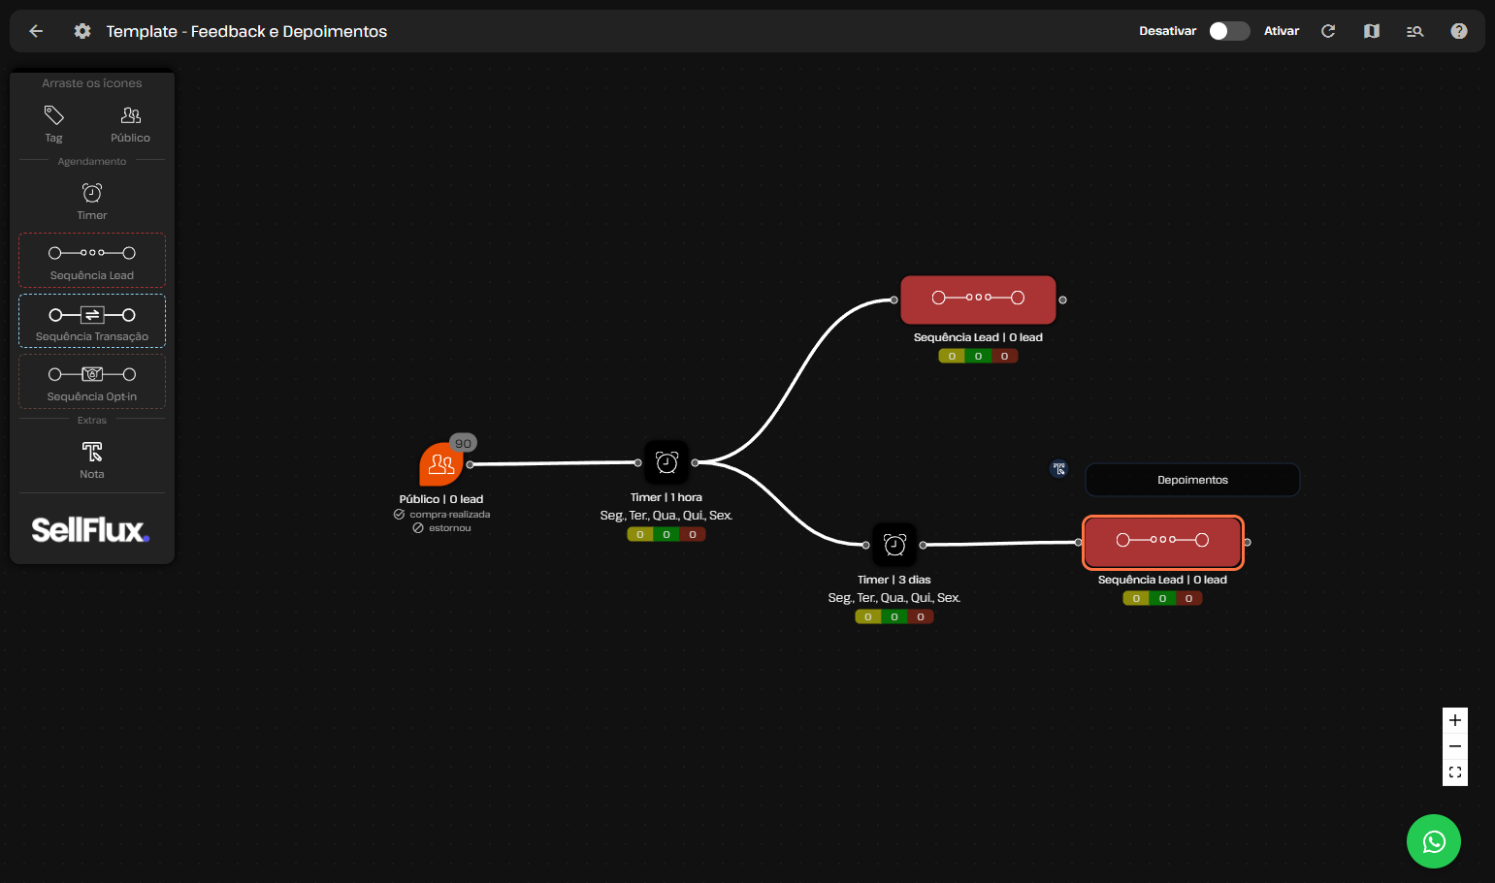Click the search list icon in the header
Viewport: 1495px width, 883px height.
[1414, 31]
